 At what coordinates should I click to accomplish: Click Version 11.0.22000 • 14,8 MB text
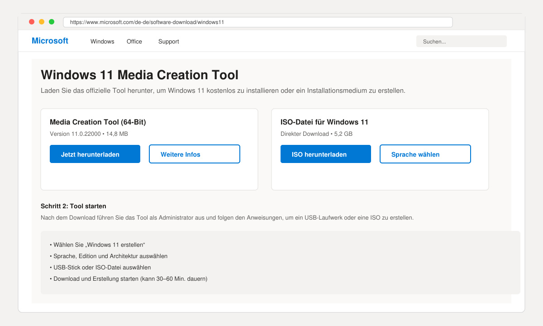pyautogui.click(x=89, y=134)
